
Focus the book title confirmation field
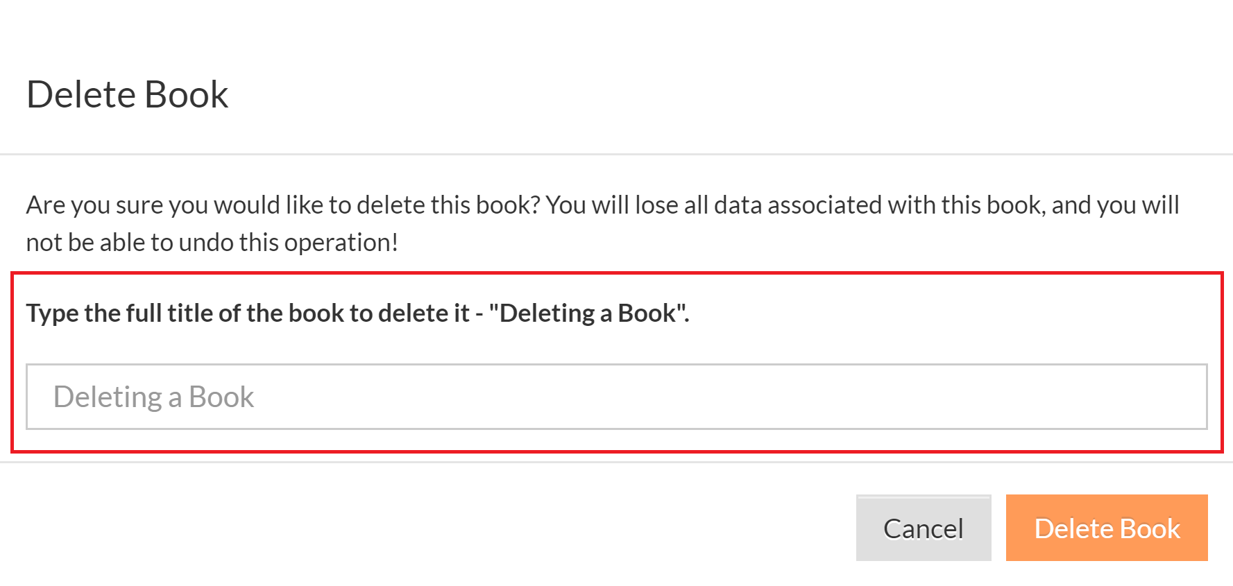click(616, 397)
